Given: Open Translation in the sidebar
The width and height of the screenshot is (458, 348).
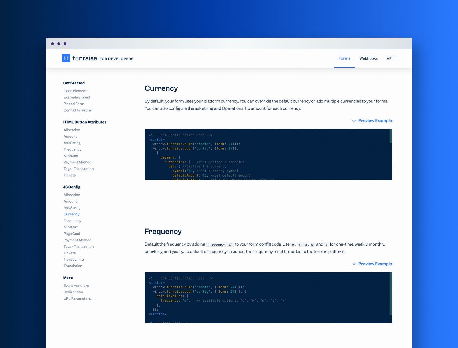Looking at the screenshot, I should coord(73,266).
